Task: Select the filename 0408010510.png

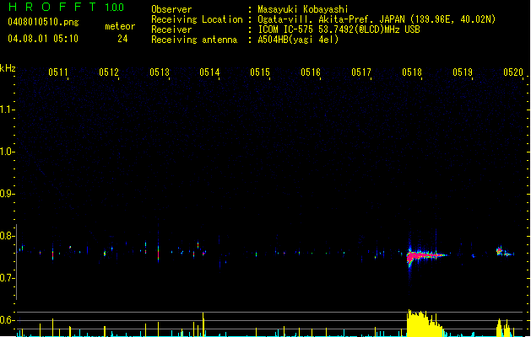Action: coord(43,22)
